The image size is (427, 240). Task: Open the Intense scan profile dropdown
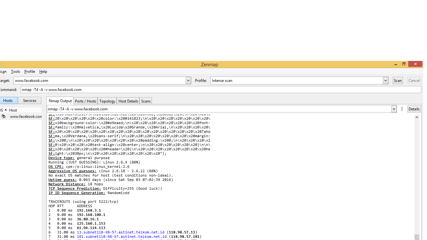(x=385, y=80)
